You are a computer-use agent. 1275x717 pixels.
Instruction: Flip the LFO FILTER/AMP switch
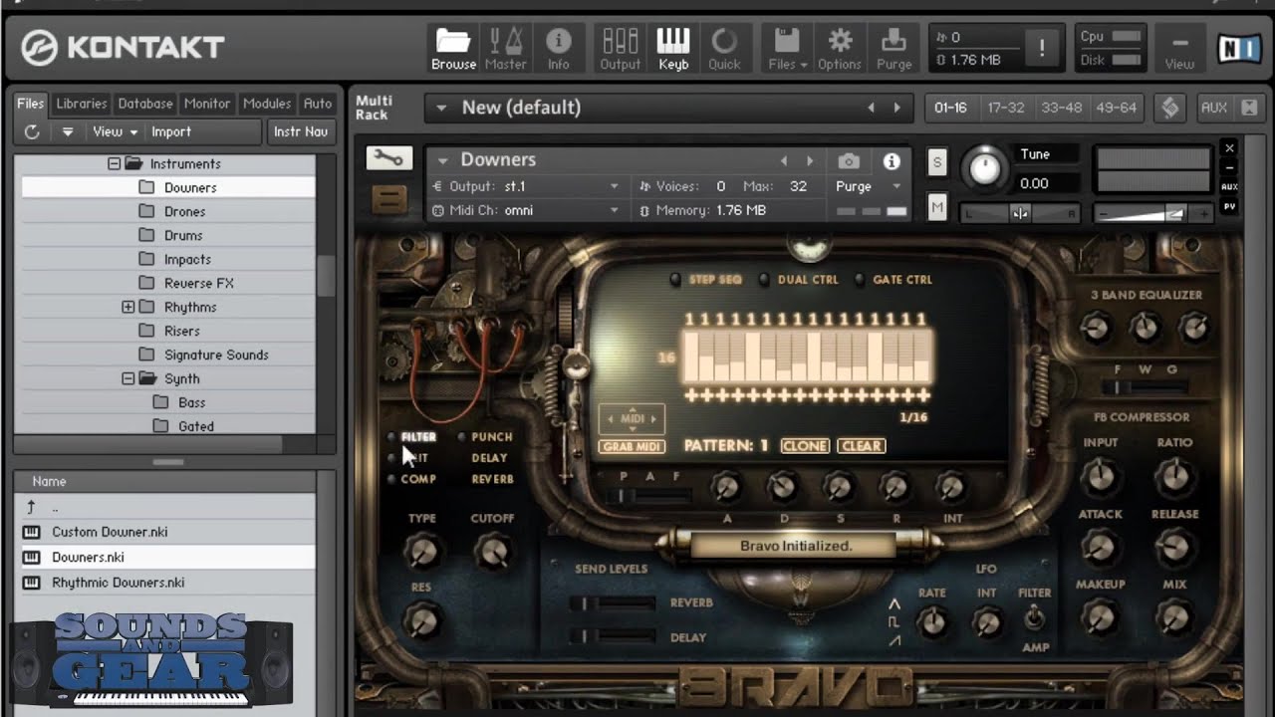tap(1035, 618)
